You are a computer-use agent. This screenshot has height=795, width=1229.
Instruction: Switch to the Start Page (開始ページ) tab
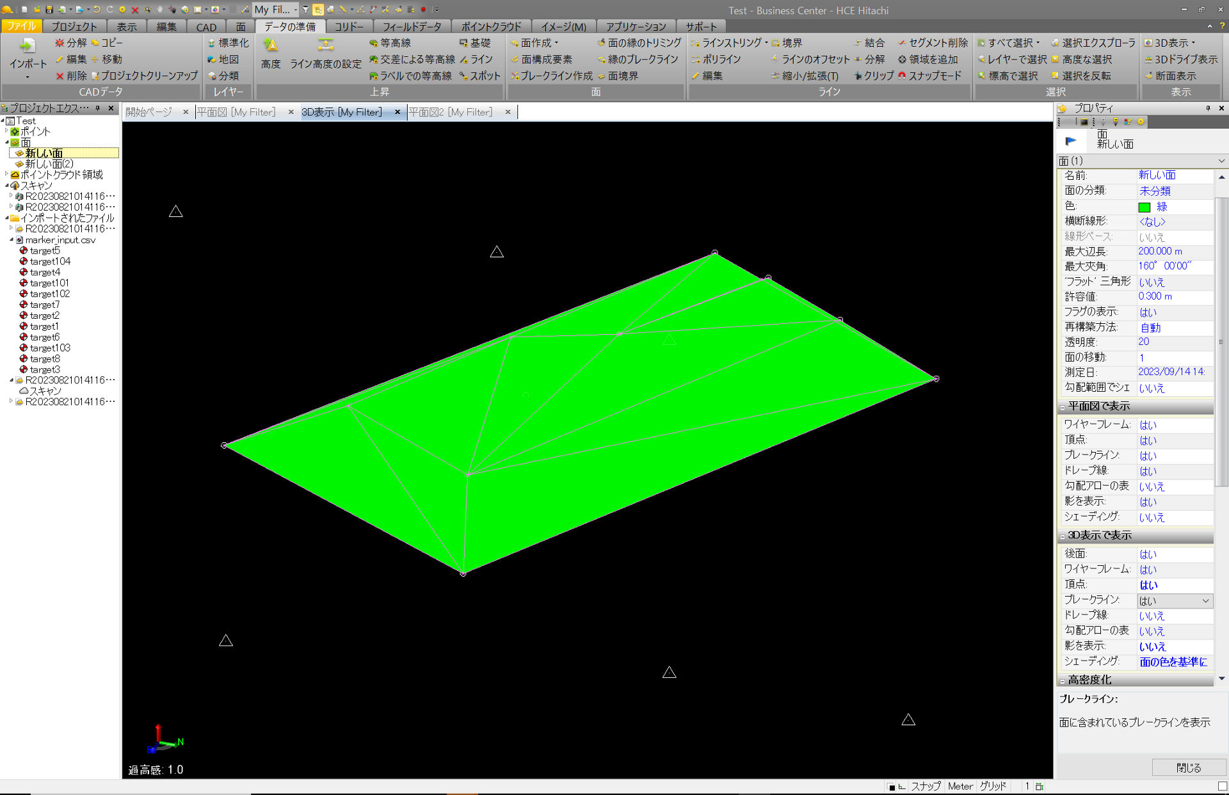click(x=149, y=112)
